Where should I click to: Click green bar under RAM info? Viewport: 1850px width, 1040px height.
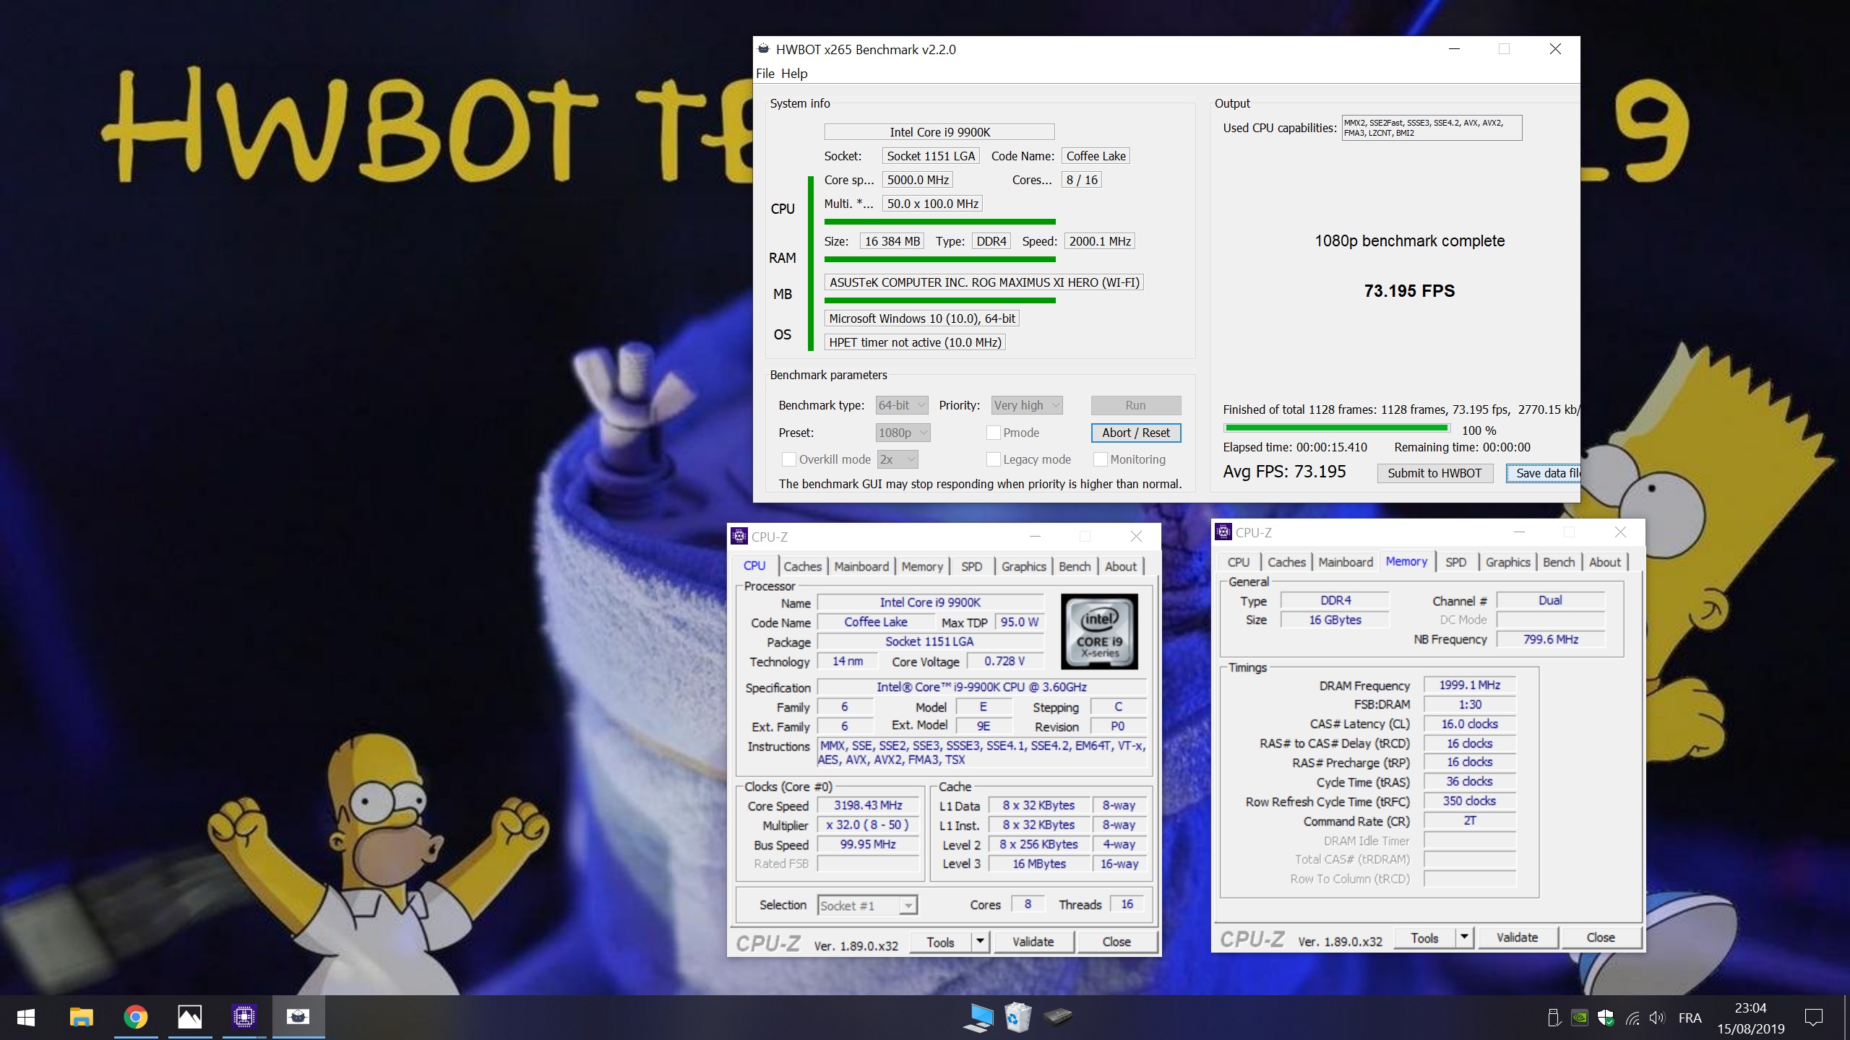939,259
